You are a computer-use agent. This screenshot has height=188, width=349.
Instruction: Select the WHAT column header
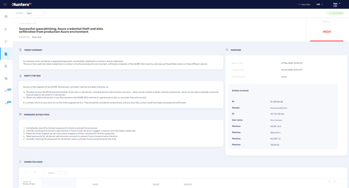coord(156,185)
